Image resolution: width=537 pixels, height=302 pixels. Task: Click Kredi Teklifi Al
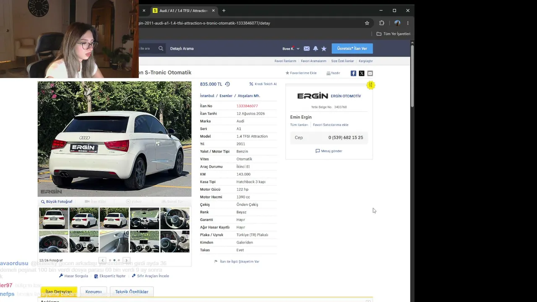(263, 84)
